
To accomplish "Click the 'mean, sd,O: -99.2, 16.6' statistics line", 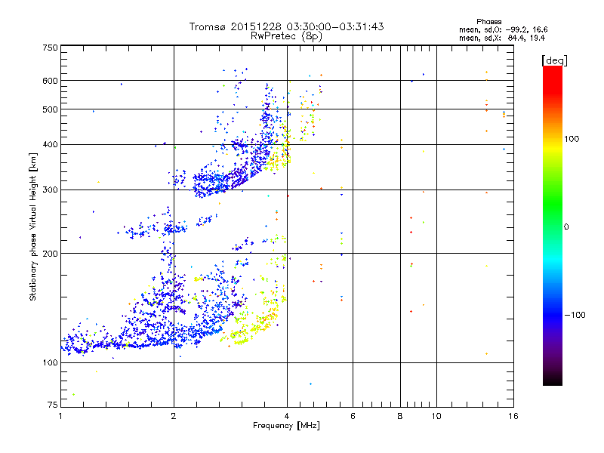I will (503, 29).
